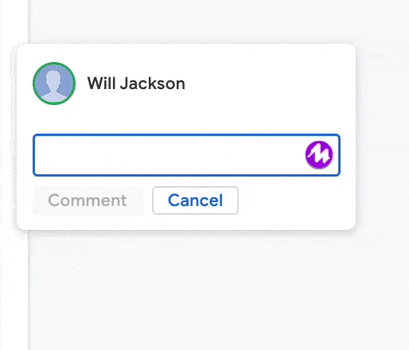
Task: Click the commenter name Will Jackson
Action: tap(136, 84)
